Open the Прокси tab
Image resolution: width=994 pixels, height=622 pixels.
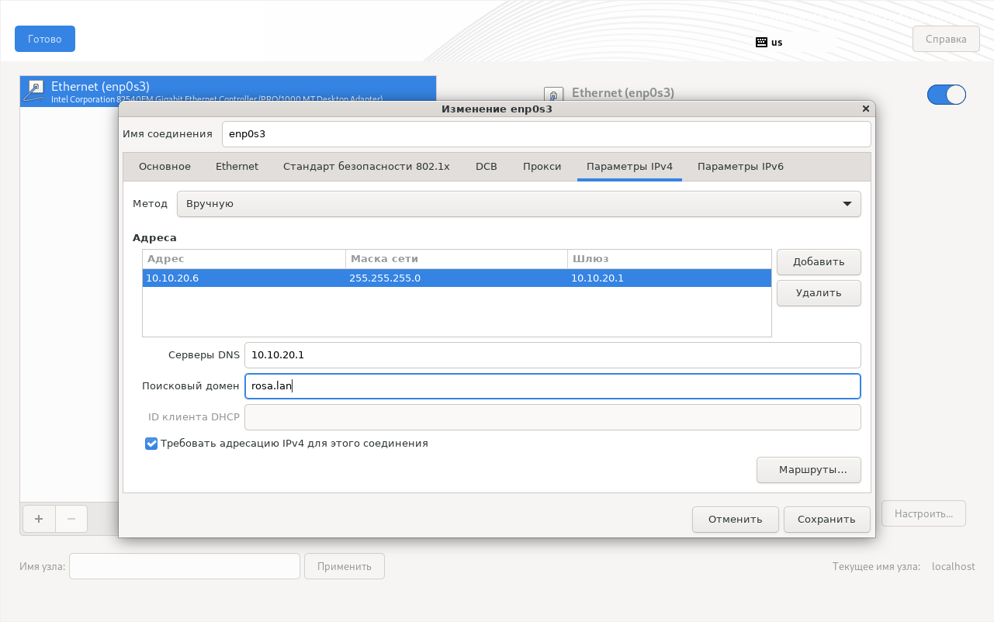(542, 167)
